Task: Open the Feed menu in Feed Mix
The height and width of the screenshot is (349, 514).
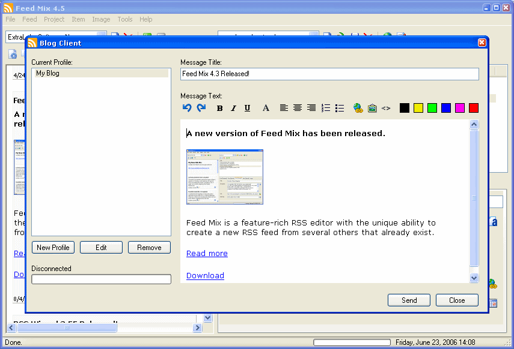Action: pos(29,19)
